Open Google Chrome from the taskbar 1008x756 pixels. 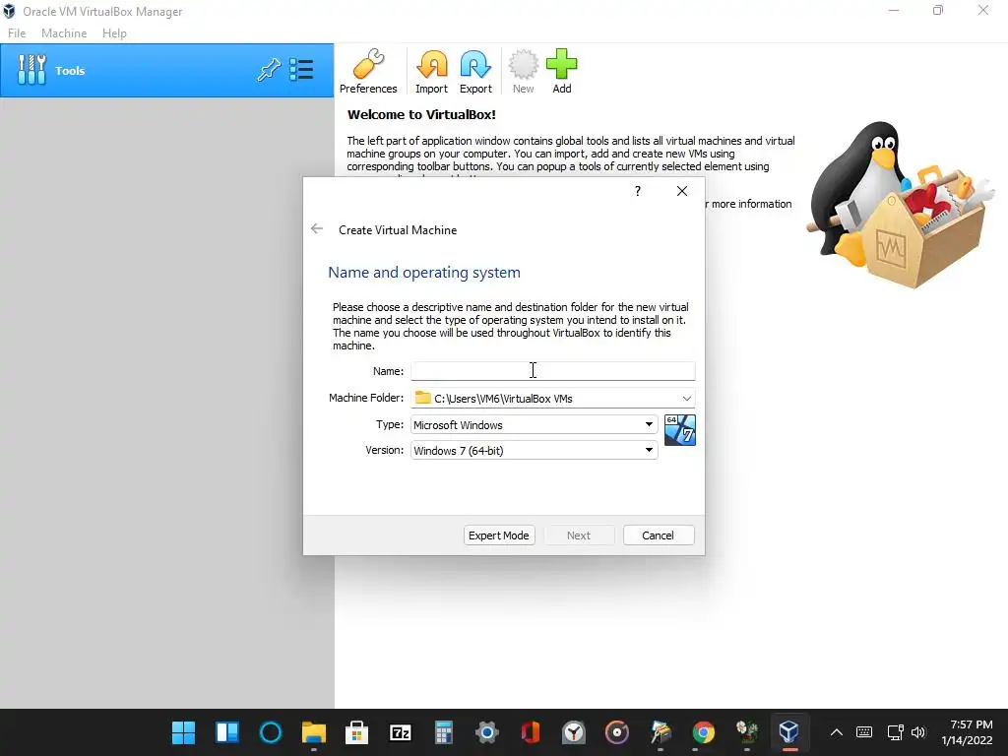click(703, 732)
